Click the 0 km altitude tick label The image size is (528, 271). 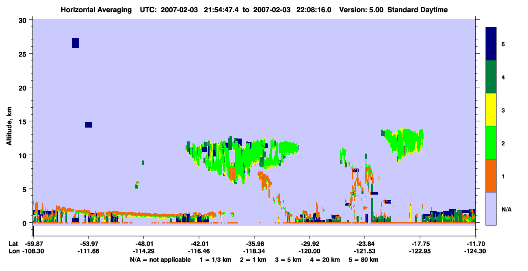[x=26, y=223]
